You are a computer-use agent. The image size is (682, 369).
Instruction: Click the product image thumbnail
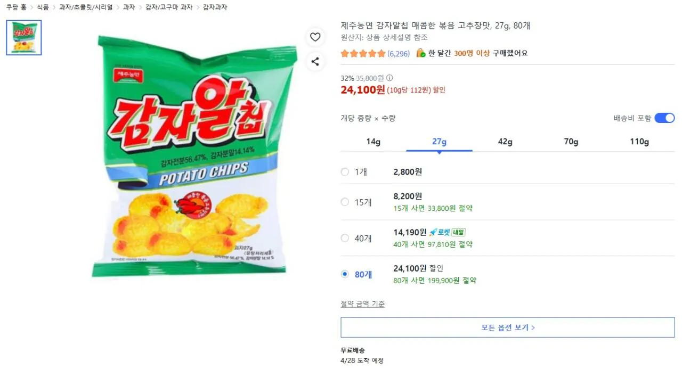(23, 37)
